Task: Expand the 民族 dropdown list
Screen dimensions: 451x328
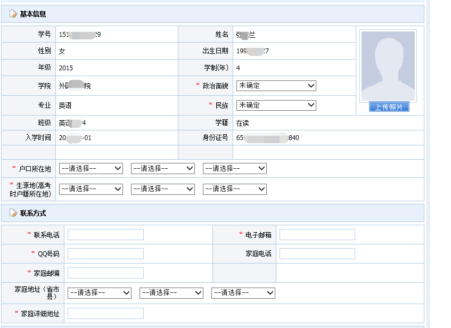Action: point(276,105)
